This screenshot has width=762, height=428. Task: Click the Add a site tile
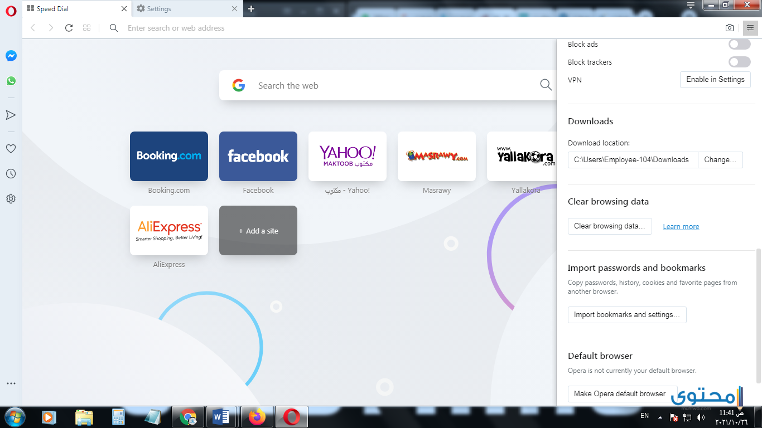258,230
